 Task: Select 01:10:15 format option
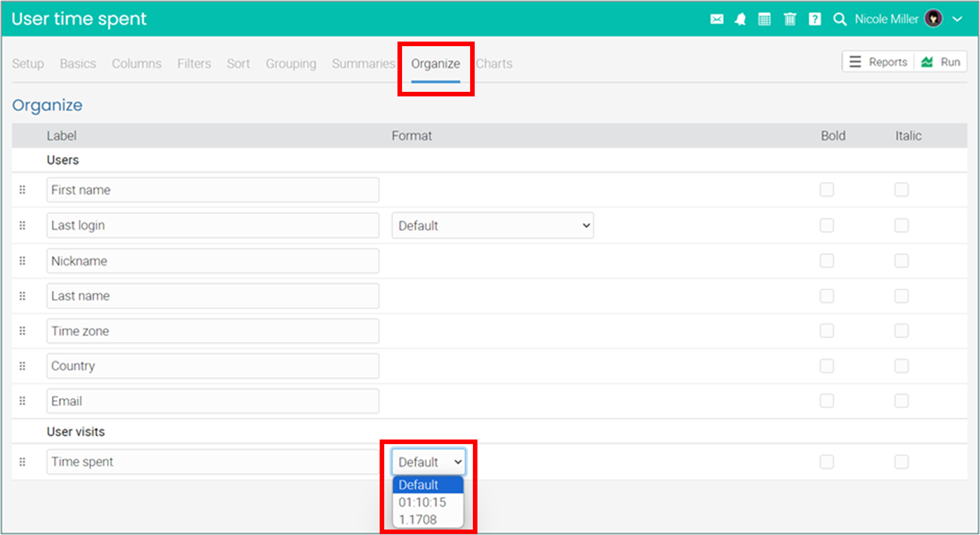(x=423, y=502)
